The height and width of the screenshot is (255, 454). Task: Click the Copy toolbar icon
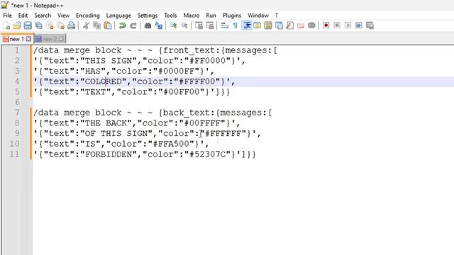(x=96, y=25)
